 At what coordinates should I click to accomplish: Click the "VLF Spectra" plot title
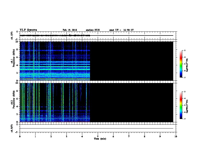tap(28, 30)
